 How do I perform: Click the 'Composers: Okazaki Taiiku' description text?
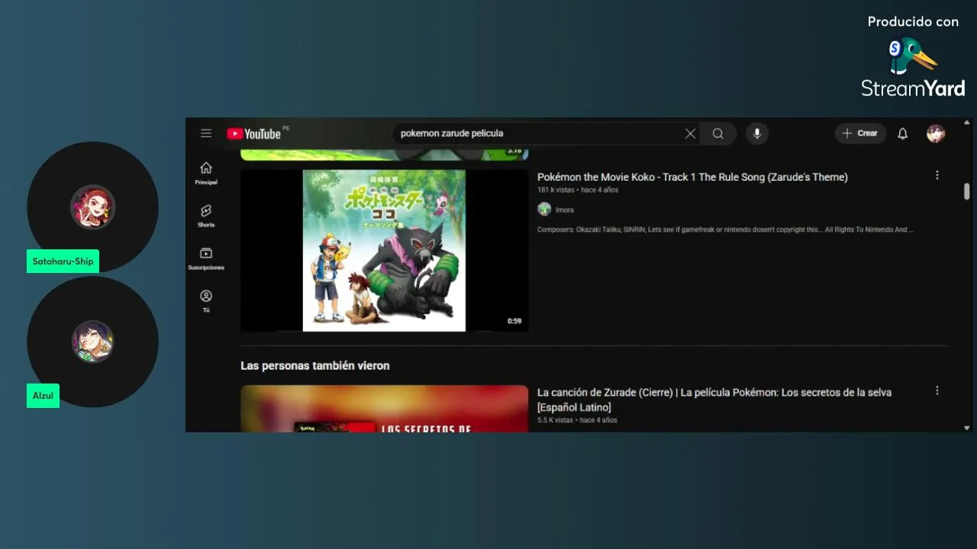[725, 230]
